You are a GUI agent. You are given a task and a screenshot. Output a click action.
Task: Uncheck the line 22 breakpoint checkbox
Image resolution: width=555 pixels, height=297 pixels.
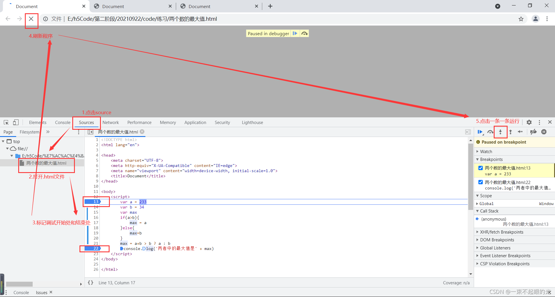pyautogui.click(x=480, y=182)
